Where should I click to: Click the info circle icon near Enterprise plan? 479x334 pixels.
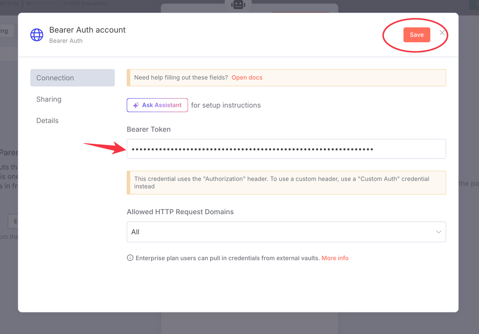click(130, 258)
